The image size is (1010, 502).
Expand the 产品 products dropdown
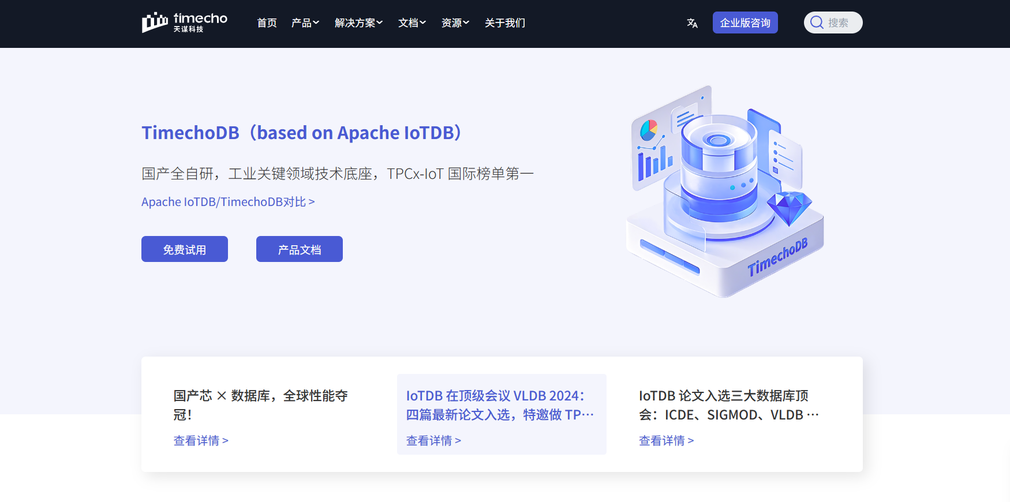click(x=305, y=23)
